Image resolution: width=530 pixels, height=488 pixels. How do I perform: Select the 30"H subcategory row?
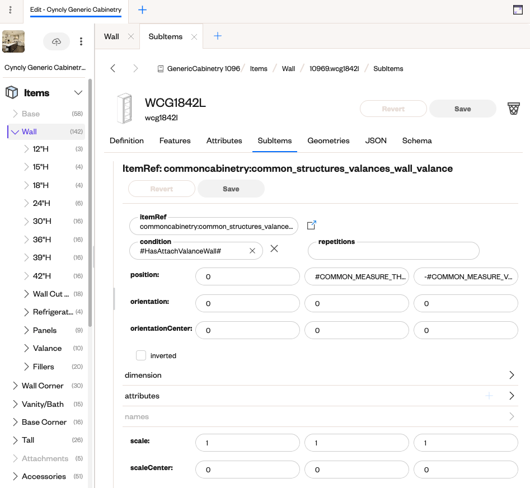(x=53, y=221)
